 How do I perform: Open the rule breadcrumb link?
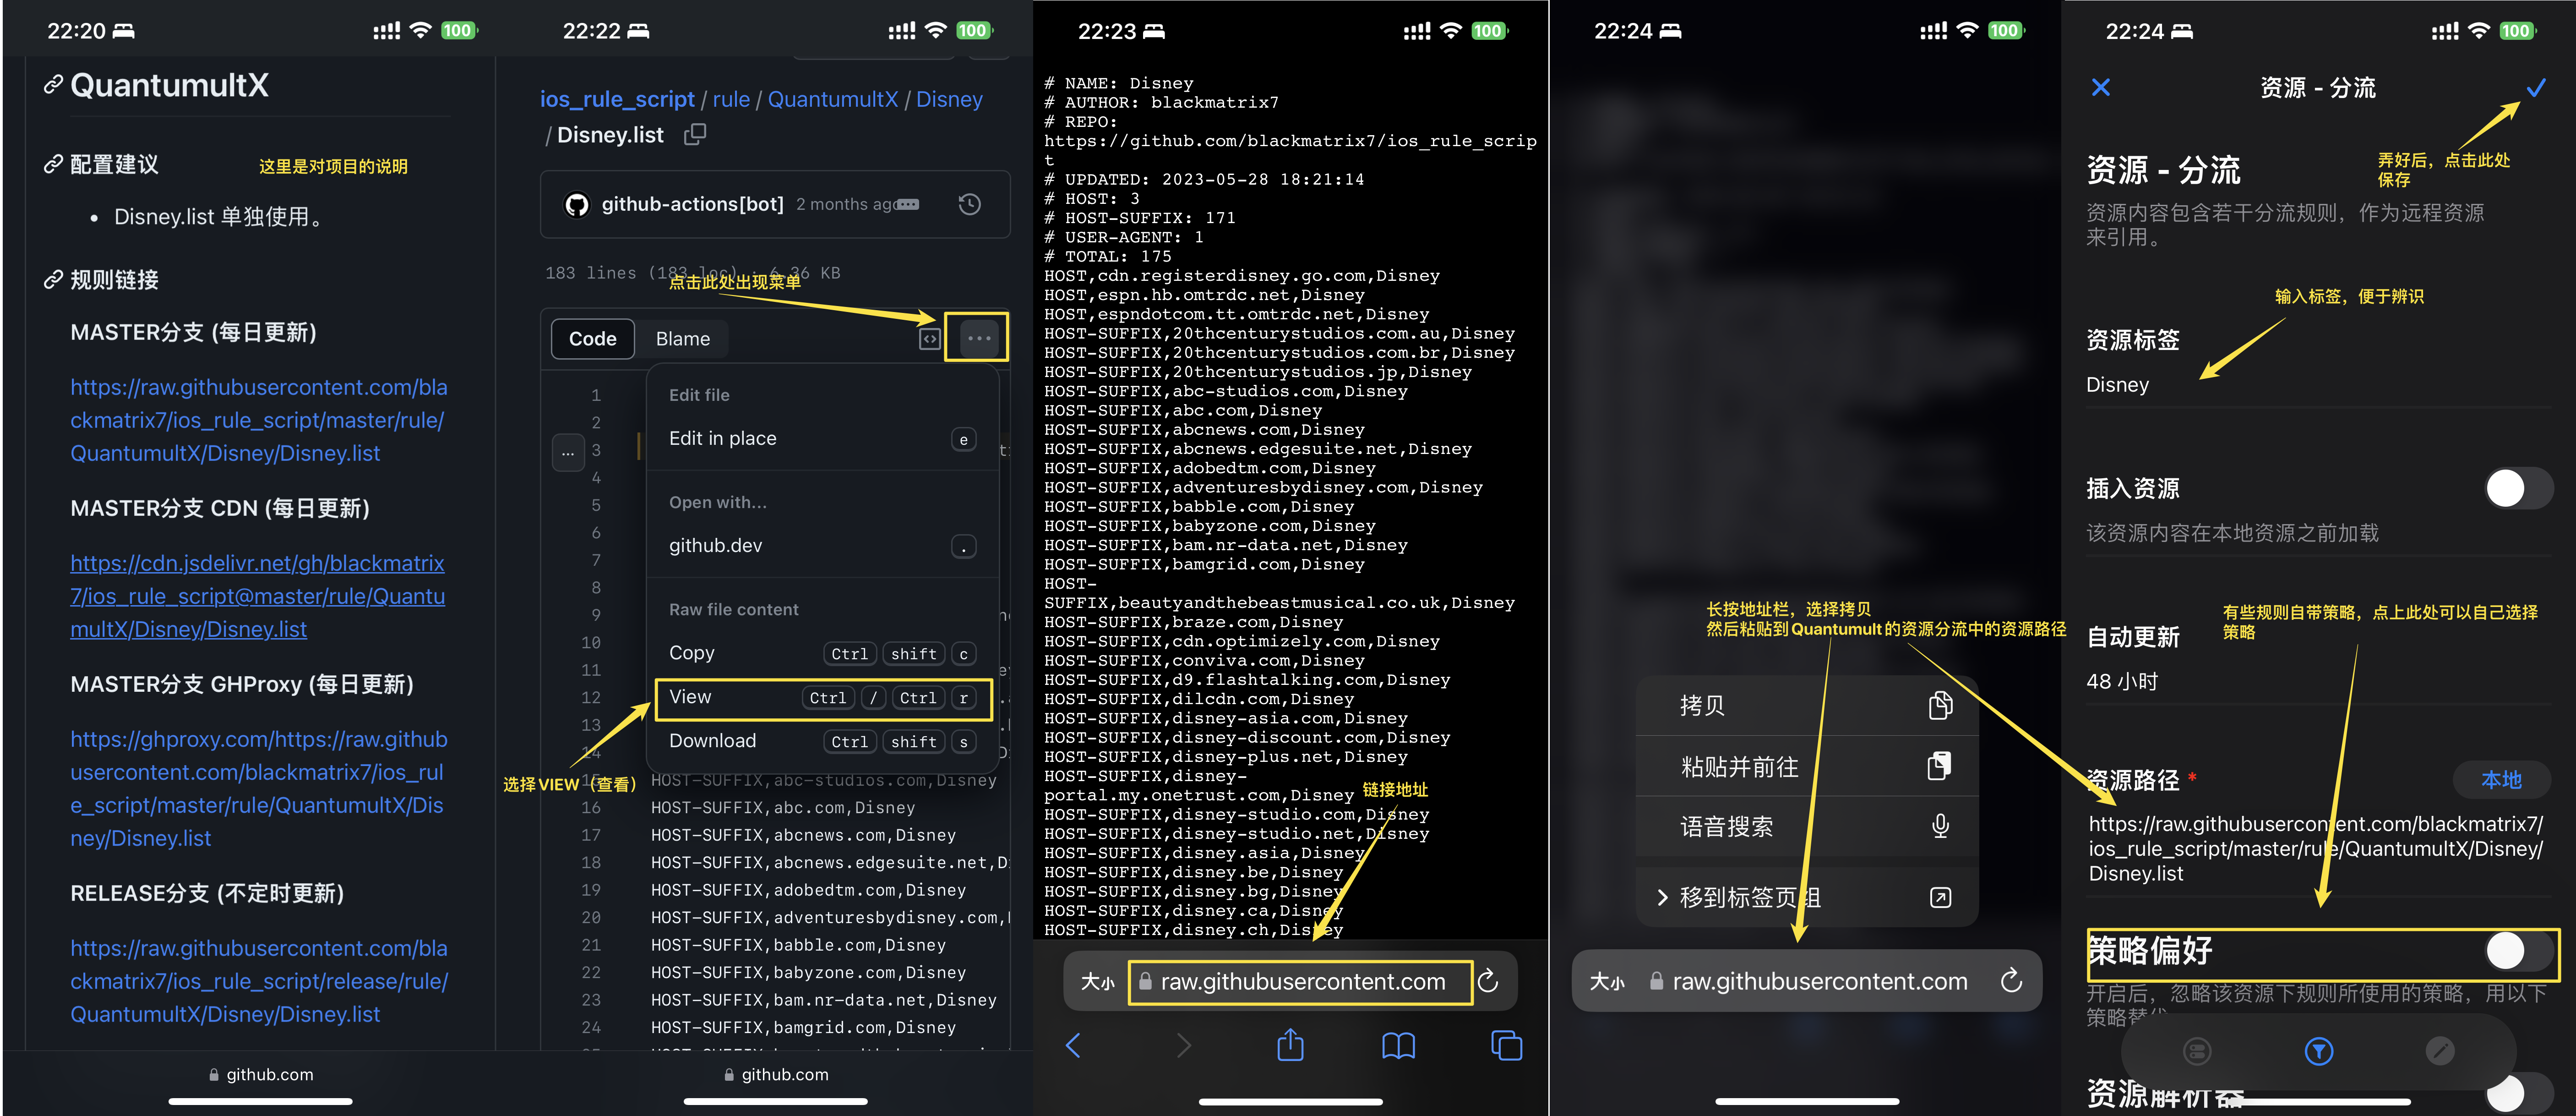pos(731,99)
